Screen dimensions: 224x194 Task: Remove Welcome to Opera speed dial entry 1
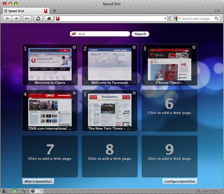click(x=74, y=47)
